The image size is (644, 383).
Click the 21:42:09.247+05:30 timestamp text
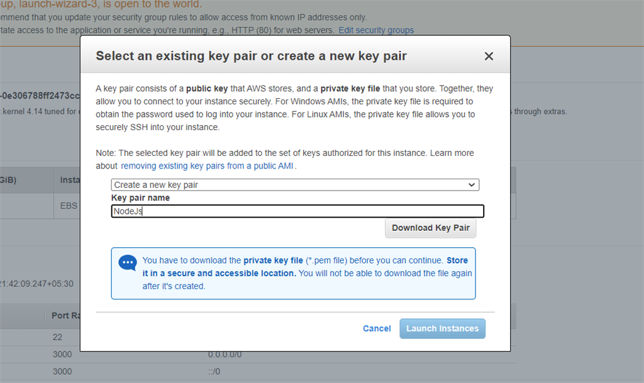[x=36, y=284]
